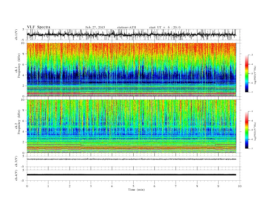Click the ch.1 color bar PSD label

click(255, 75)
